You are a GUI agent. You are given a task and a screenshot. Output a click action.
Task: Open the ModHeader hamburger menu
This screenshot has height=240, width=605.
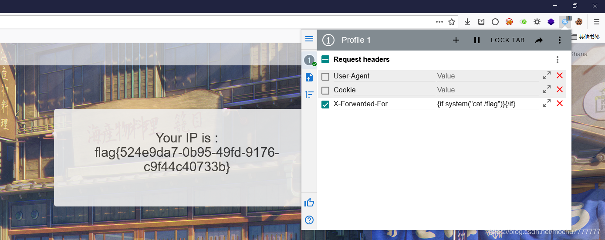click(309, 39)
